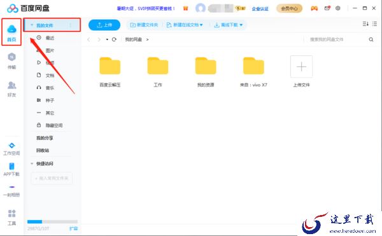
Task: Open the game controller icon
Action: [x=315, y=8]
